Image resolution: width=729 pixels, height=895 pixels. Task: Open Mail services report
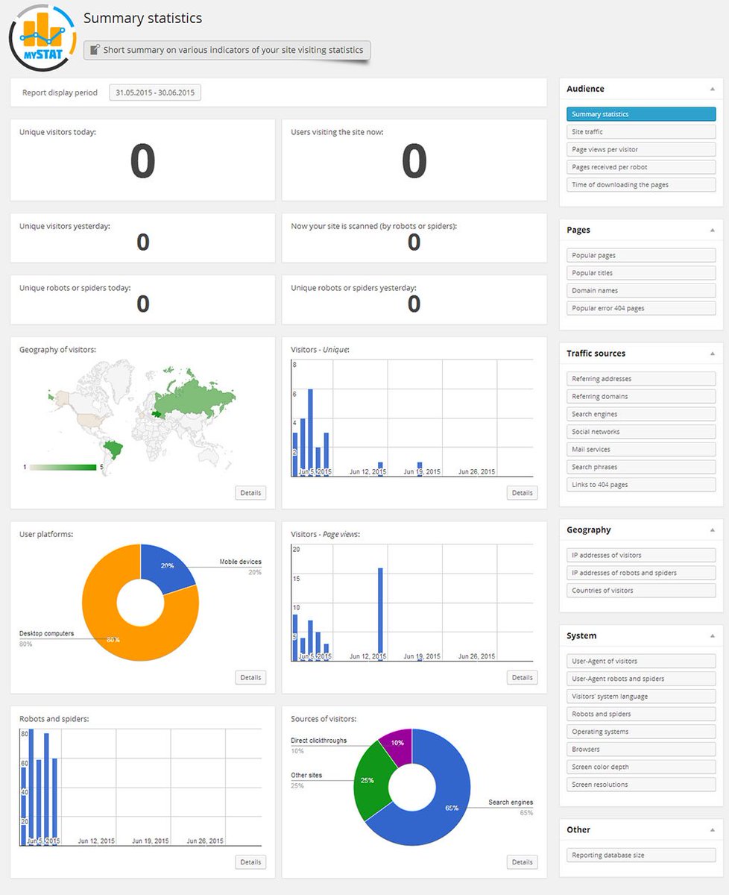(641, 450)
